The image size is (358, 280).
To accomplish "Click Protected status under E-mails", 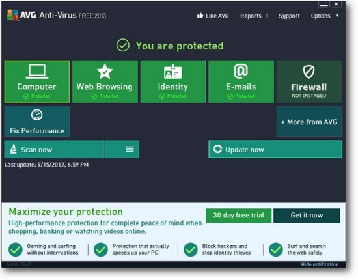I will pyautogui.click(x=241, y=96).
